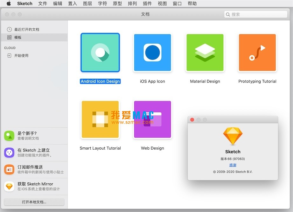Click the clock icon beside 最近打开的文档
The height and width of the screenshot is (212, 293).
[9, 30]
